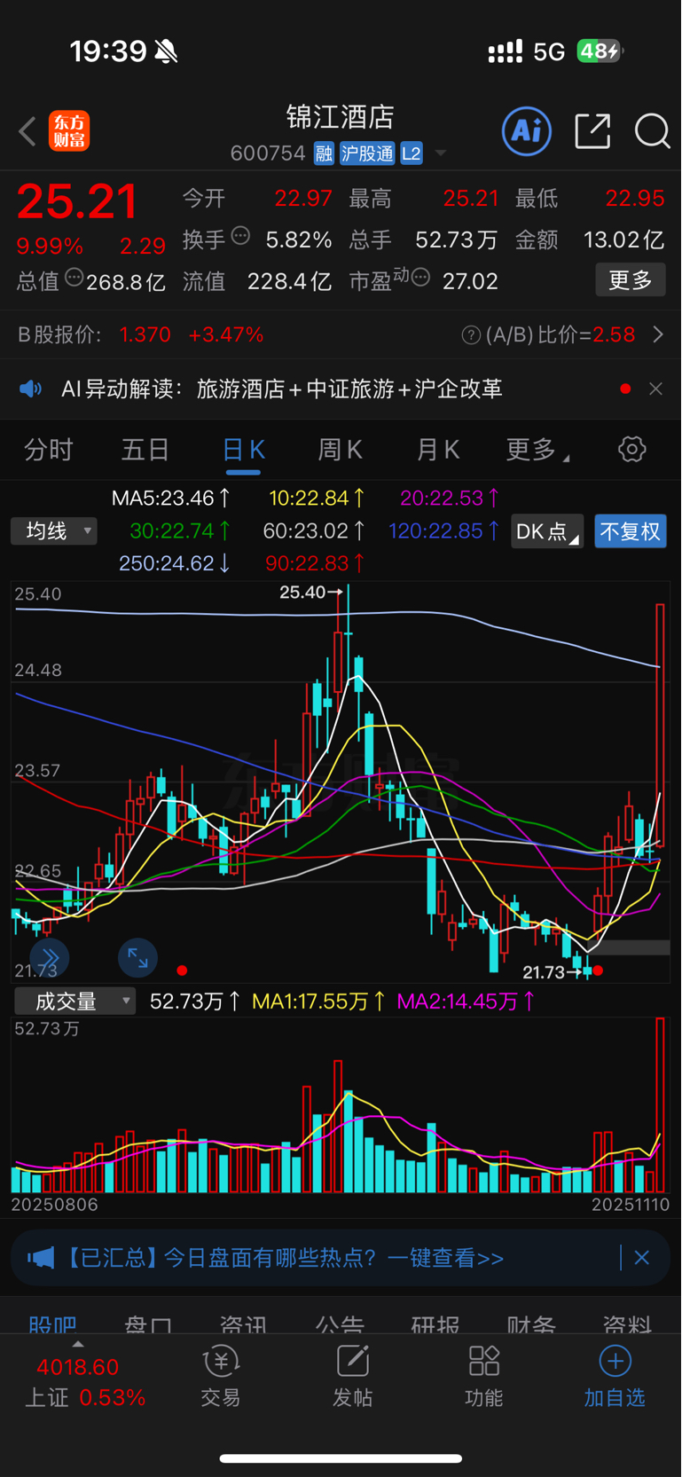Toggle the DK点 indicator
This screenshot has width=682, height=1477.
[547, 531]
